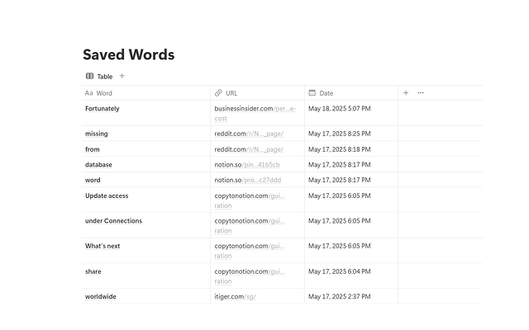Click the Table view tab
This screenshot has width=529, height=330.
coord(99,76)
